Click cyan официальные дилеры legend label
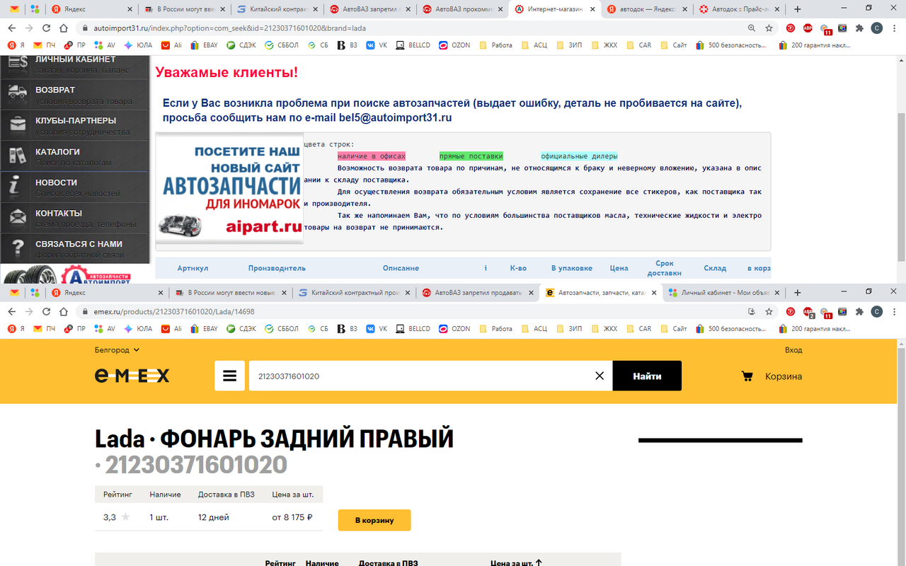Viewport: 906px width, 566px height. (579, 156)
